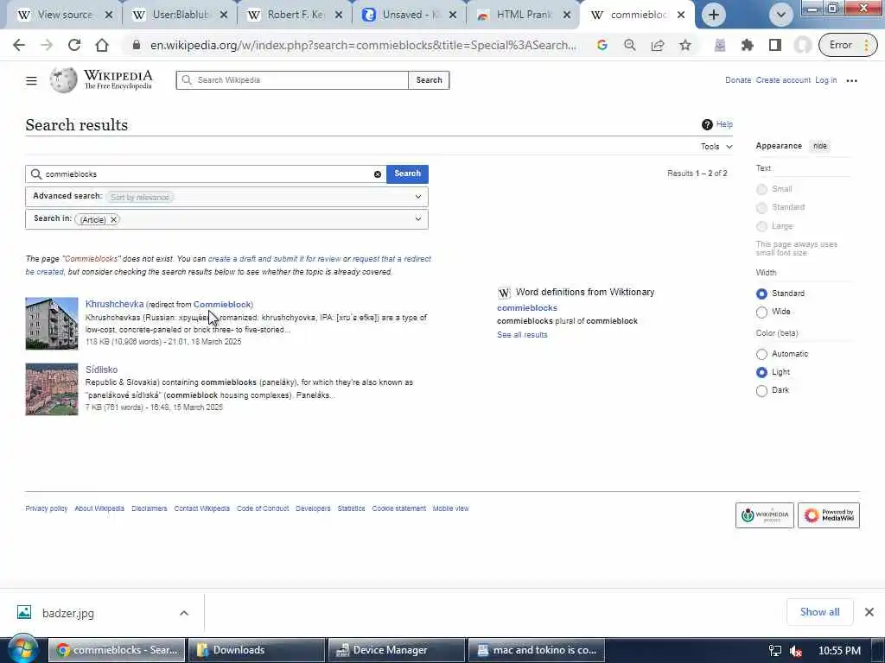Choose Wide width radio button
The width and height of the screenshot is (885, 663).
(761, 313)
